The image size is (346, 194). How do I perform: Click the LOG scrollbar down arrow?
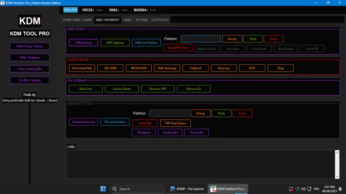[337, 176]
